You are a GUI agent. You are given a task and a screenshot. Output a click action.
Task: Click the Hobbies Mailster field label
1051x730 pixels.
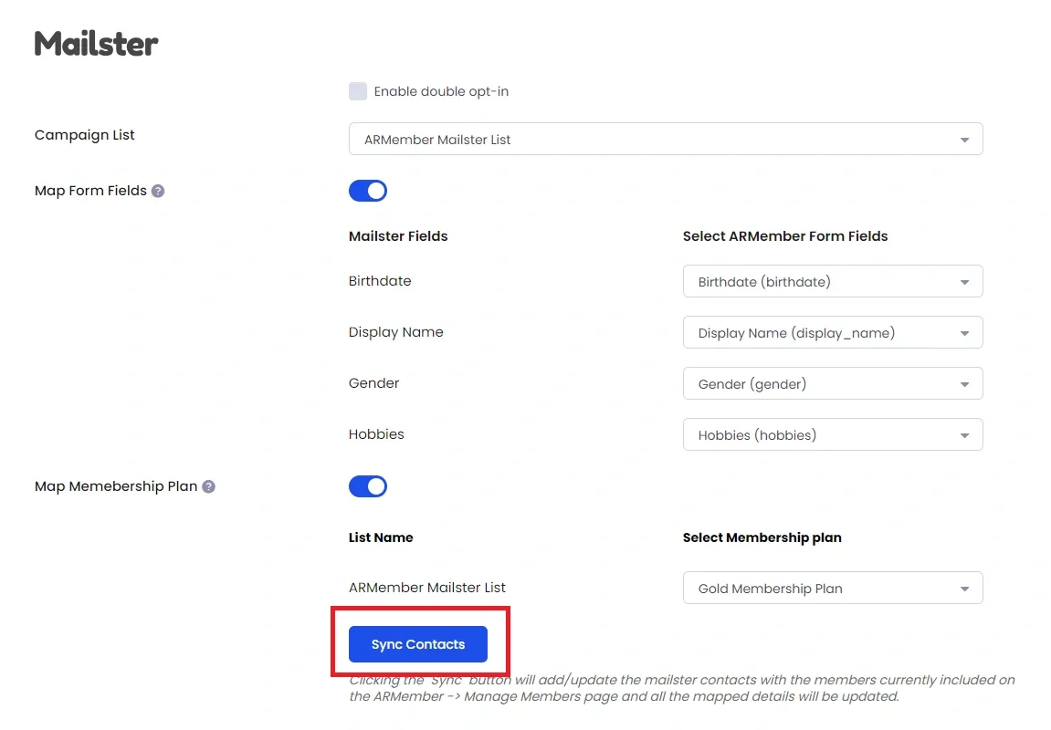pos(376,434)
